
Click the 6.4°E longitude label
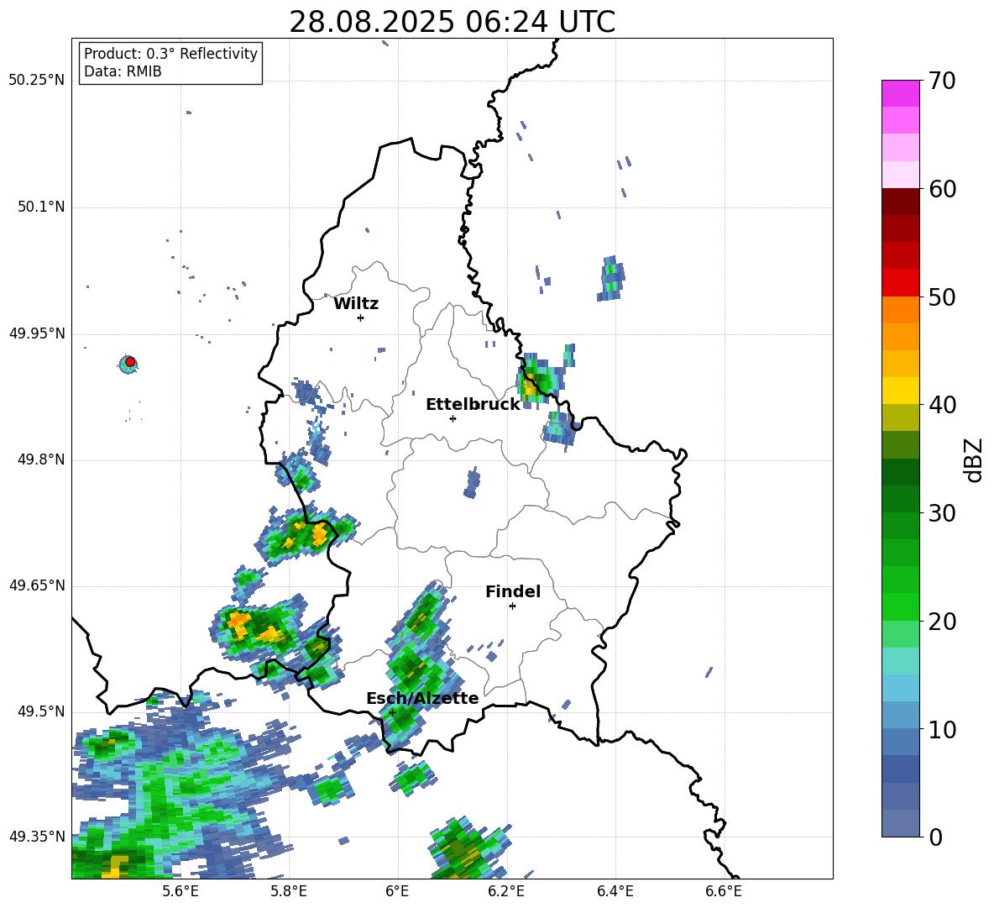click(615, 891)
